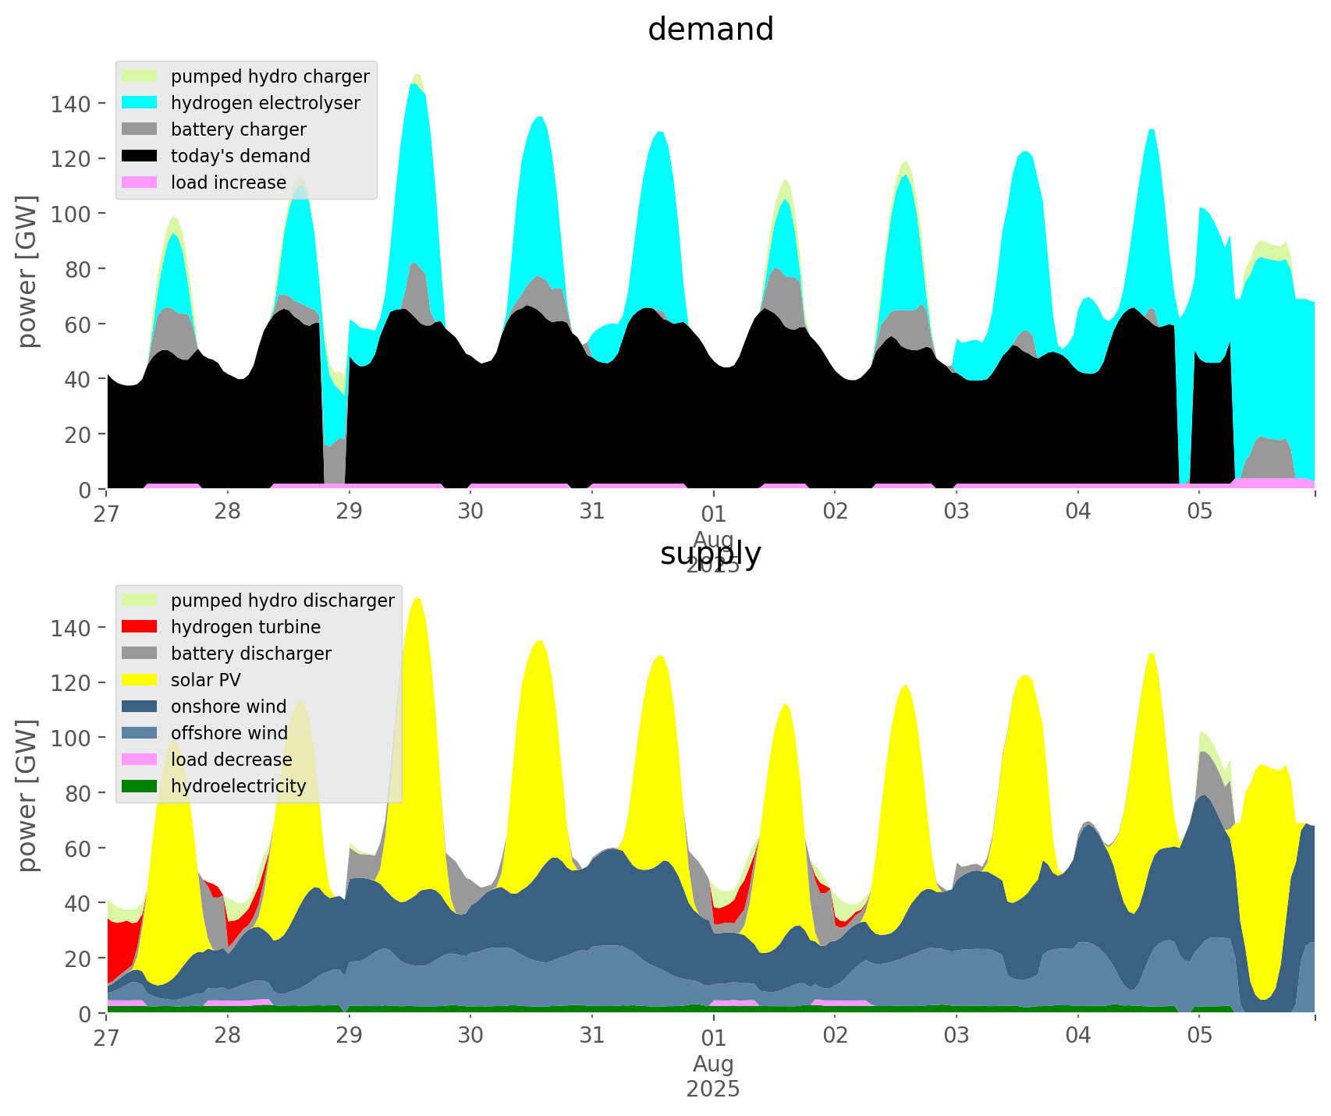This screenshot has height=1116, width=1331.
Task: Select the pumped hydro discharger legend label
Action: 282,601
